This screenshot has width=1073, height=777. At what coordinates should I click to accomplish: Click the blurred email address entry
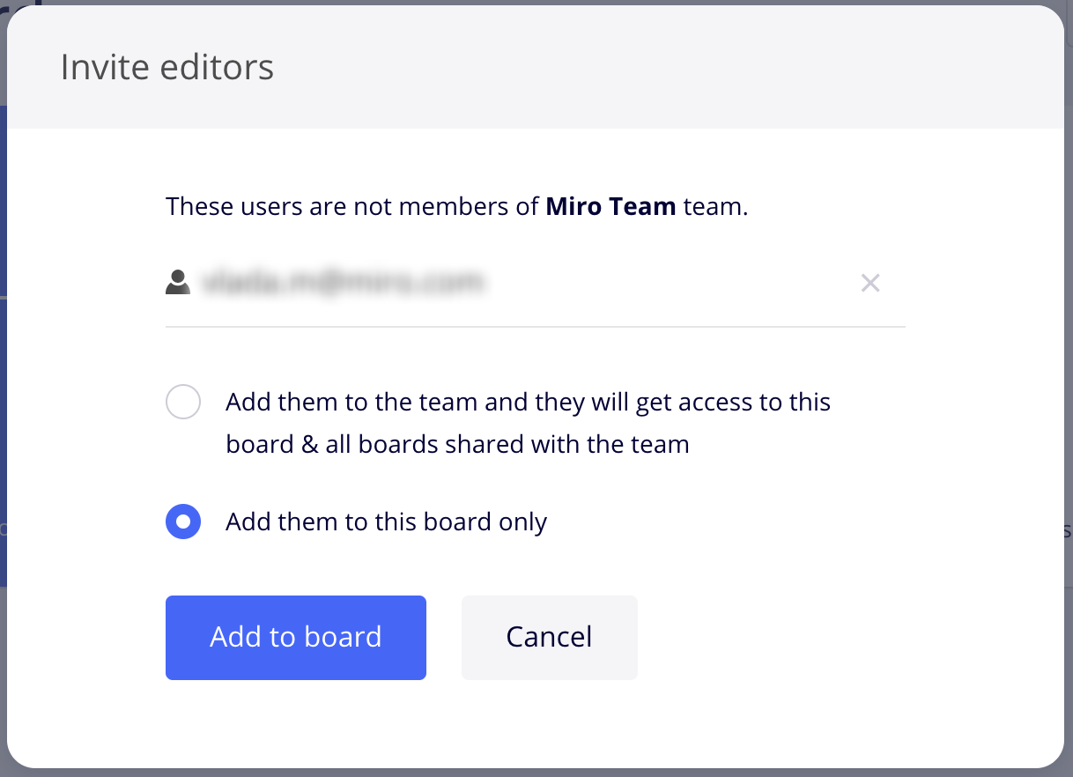(344, 283)
